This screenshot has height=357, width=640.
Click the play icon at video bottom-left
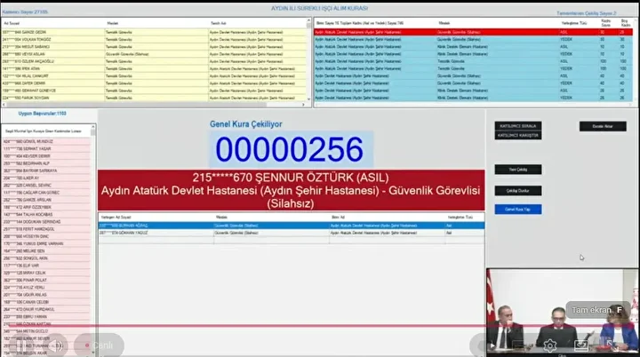pyautogui.click(x=52, y=344)
